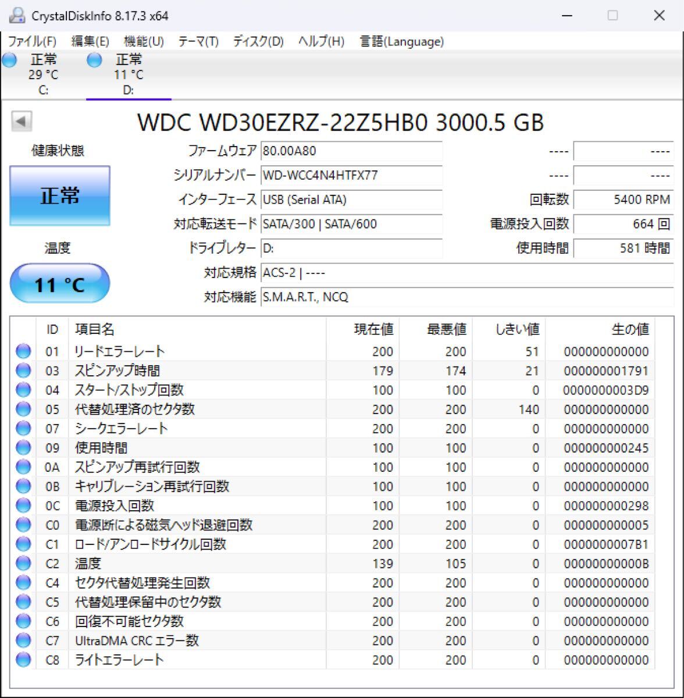Screen dimensions: 684x698
Task: Open the 機能(U) menu
Action: 144,41
